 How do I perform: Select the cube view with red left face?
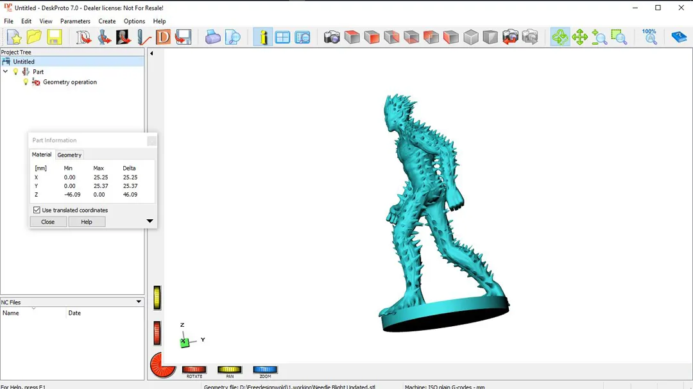pyautogui.click(x=451, y=38)
